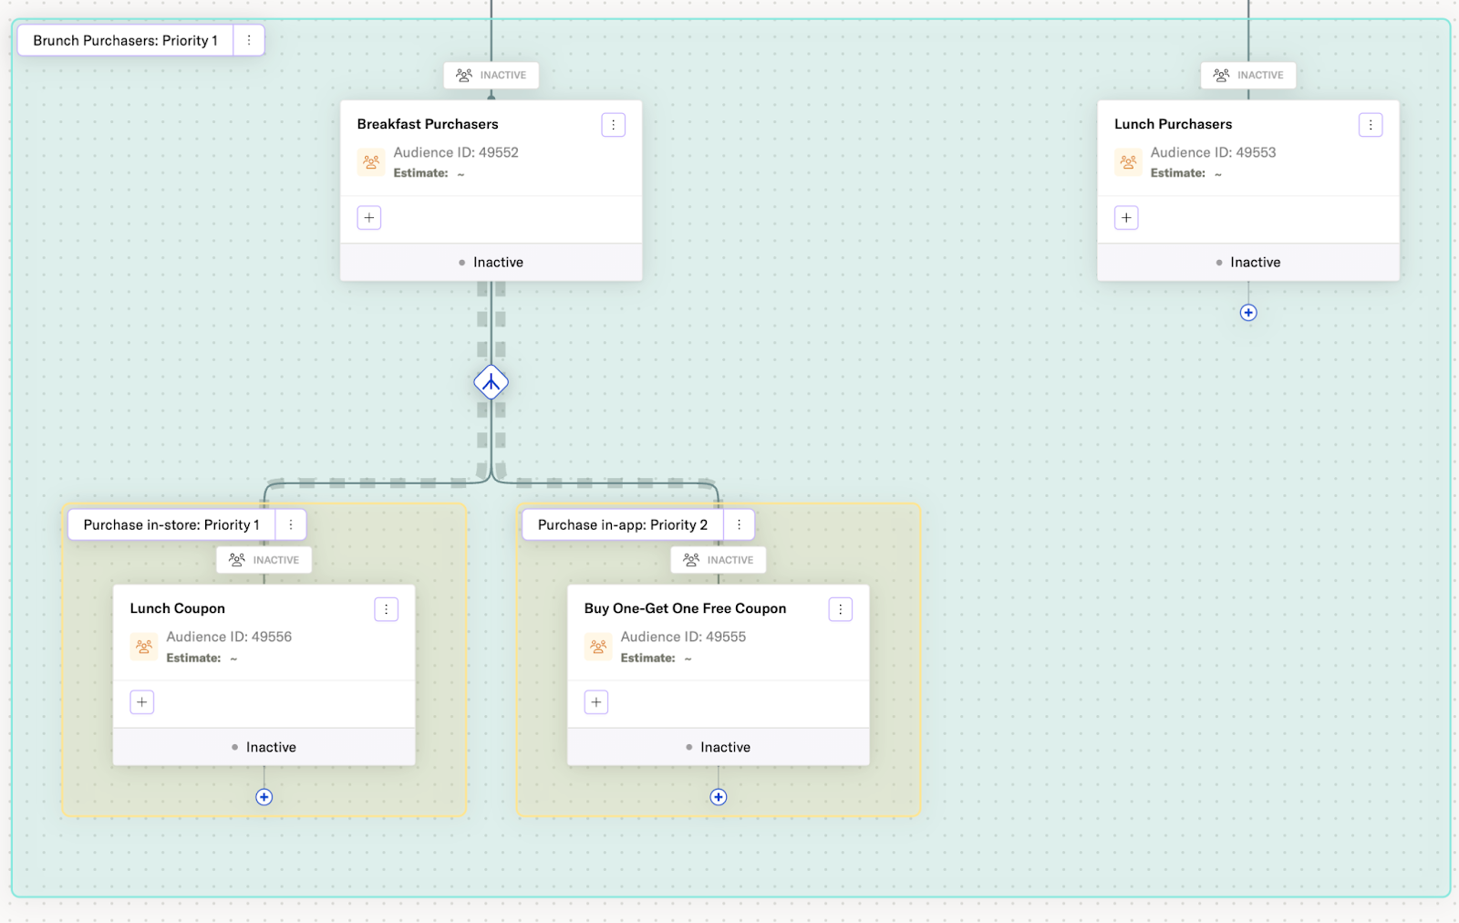Viewport: 1459px width, 923px height.
Task: Click plus box inside Lunch Coupon card
Action: pyautogui.click(x=142, y=702)
